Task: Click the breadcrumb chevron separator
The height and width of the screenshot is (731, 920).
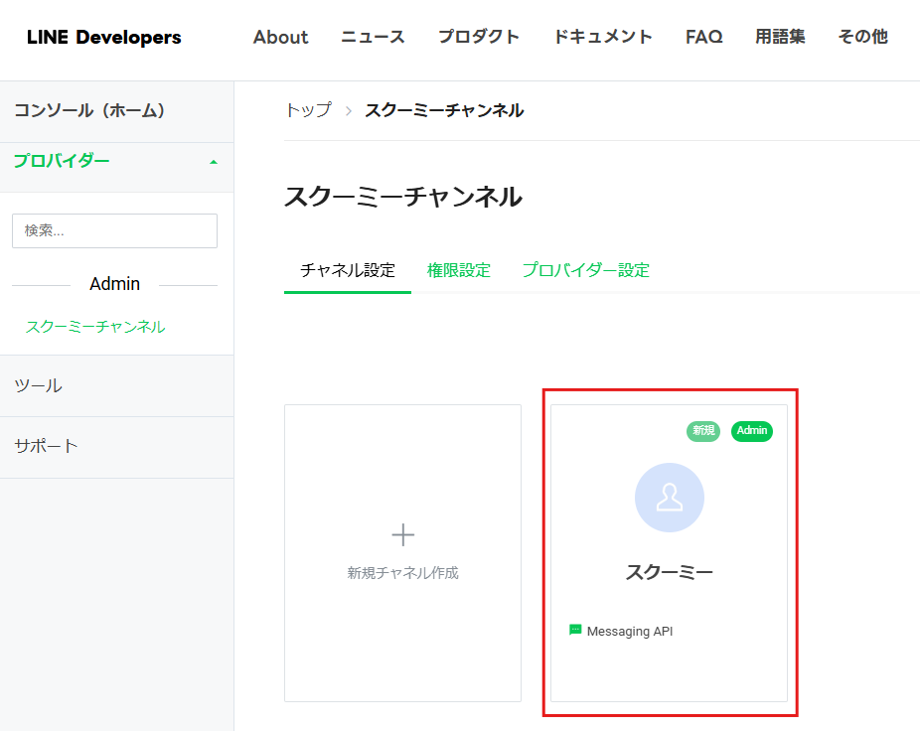Action: click(x=349, y=110)
